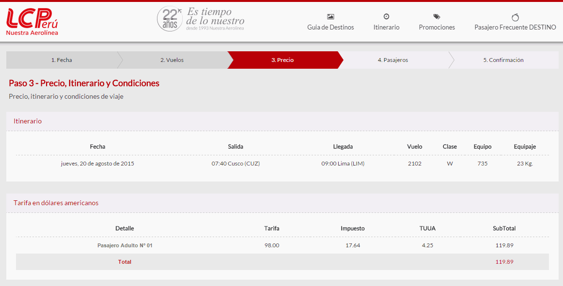Select the active 3. Precio step

pos(282,60)
